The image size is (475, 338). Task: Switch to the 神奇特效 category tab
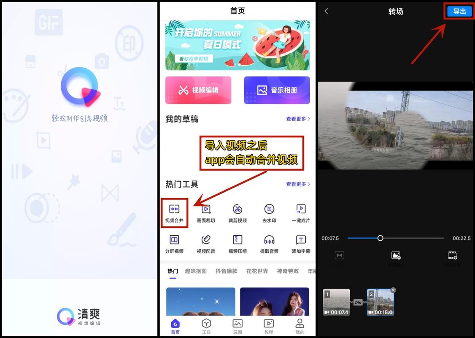coord(288,271)
